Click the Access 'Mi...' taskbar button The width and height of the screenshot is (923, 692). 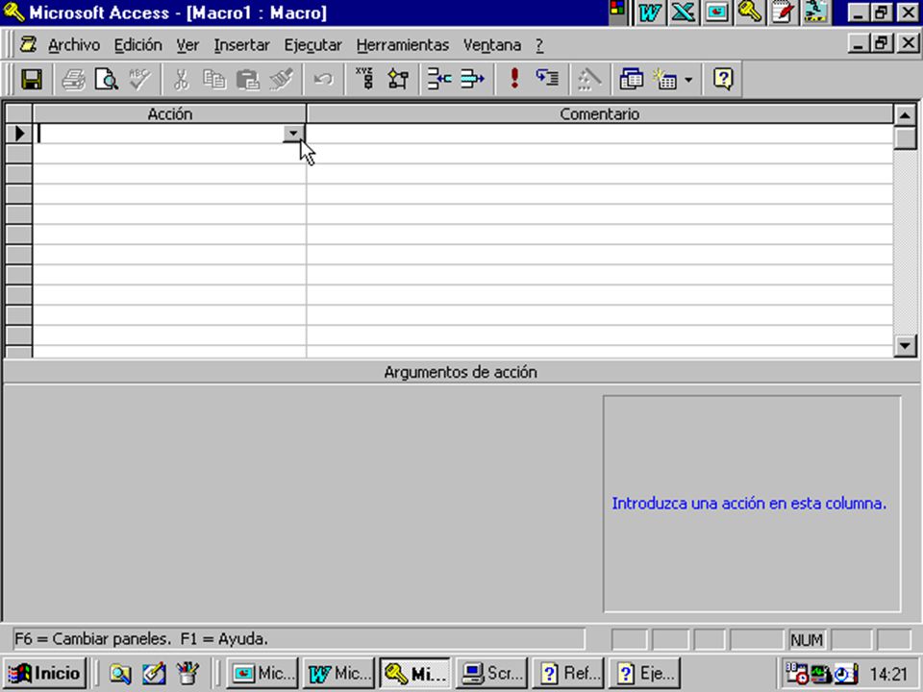[415, 673]
